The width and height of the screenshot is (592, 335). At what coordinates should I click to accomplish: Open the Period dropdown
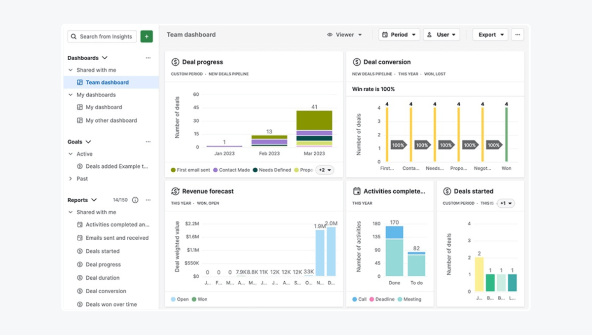coord(399,35)
